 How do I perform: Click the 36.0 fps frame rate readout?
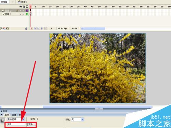[62, 28]
